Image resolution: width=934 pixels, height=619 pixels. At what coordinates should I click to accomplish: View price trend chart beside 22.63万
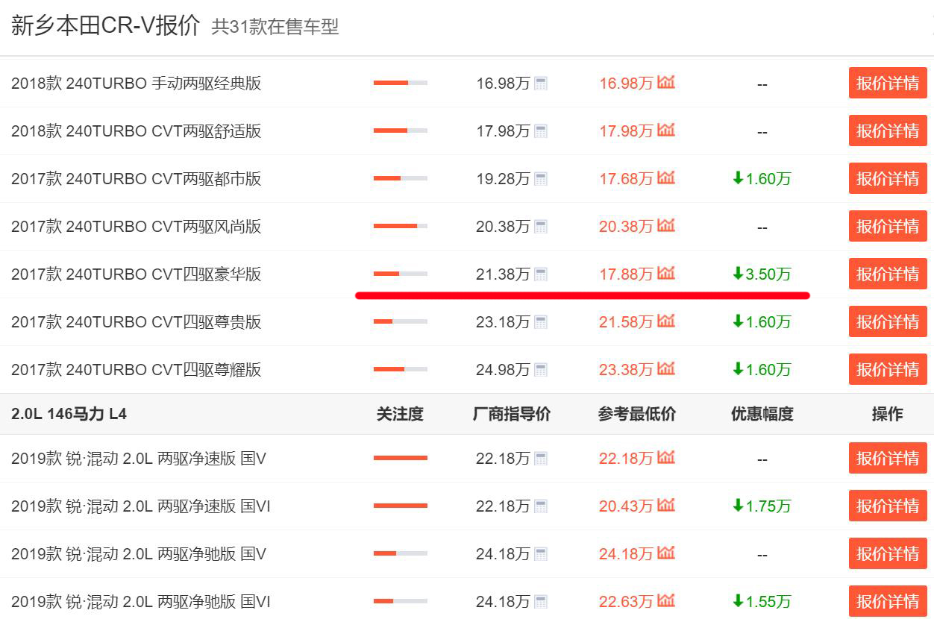coord(666,600)
